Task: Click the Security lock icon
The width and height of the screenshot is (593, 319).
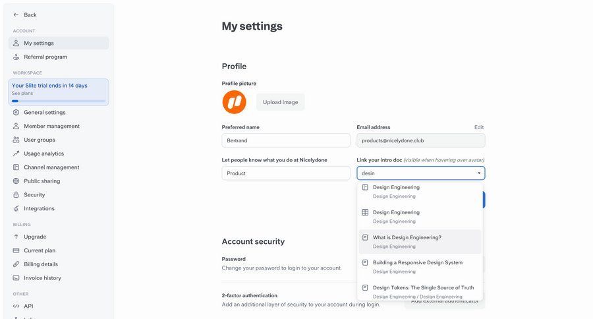Action: point(16,195)
